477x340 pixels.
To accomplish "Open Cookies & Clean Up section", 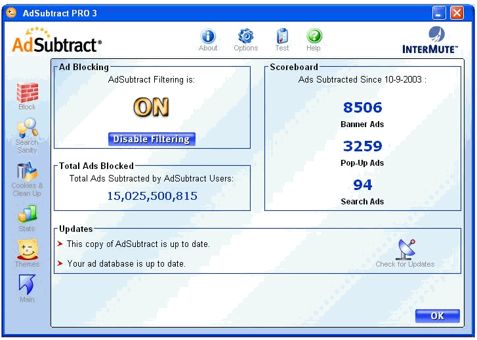I will 27,173.
